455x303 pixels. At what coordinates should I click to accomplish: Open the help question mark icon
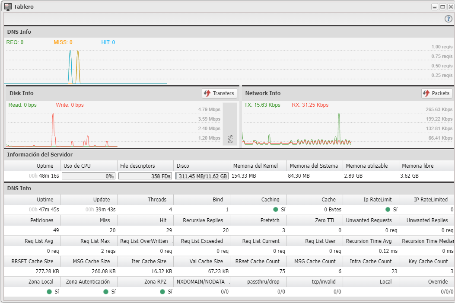click(x=448, y=19)
